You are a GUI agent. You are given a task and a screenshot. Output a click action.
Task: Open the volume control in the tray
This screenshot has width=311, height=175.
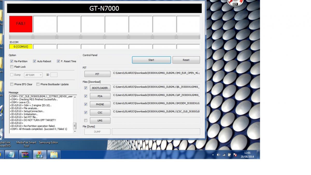pyautogui.click(x=218, y=155)
